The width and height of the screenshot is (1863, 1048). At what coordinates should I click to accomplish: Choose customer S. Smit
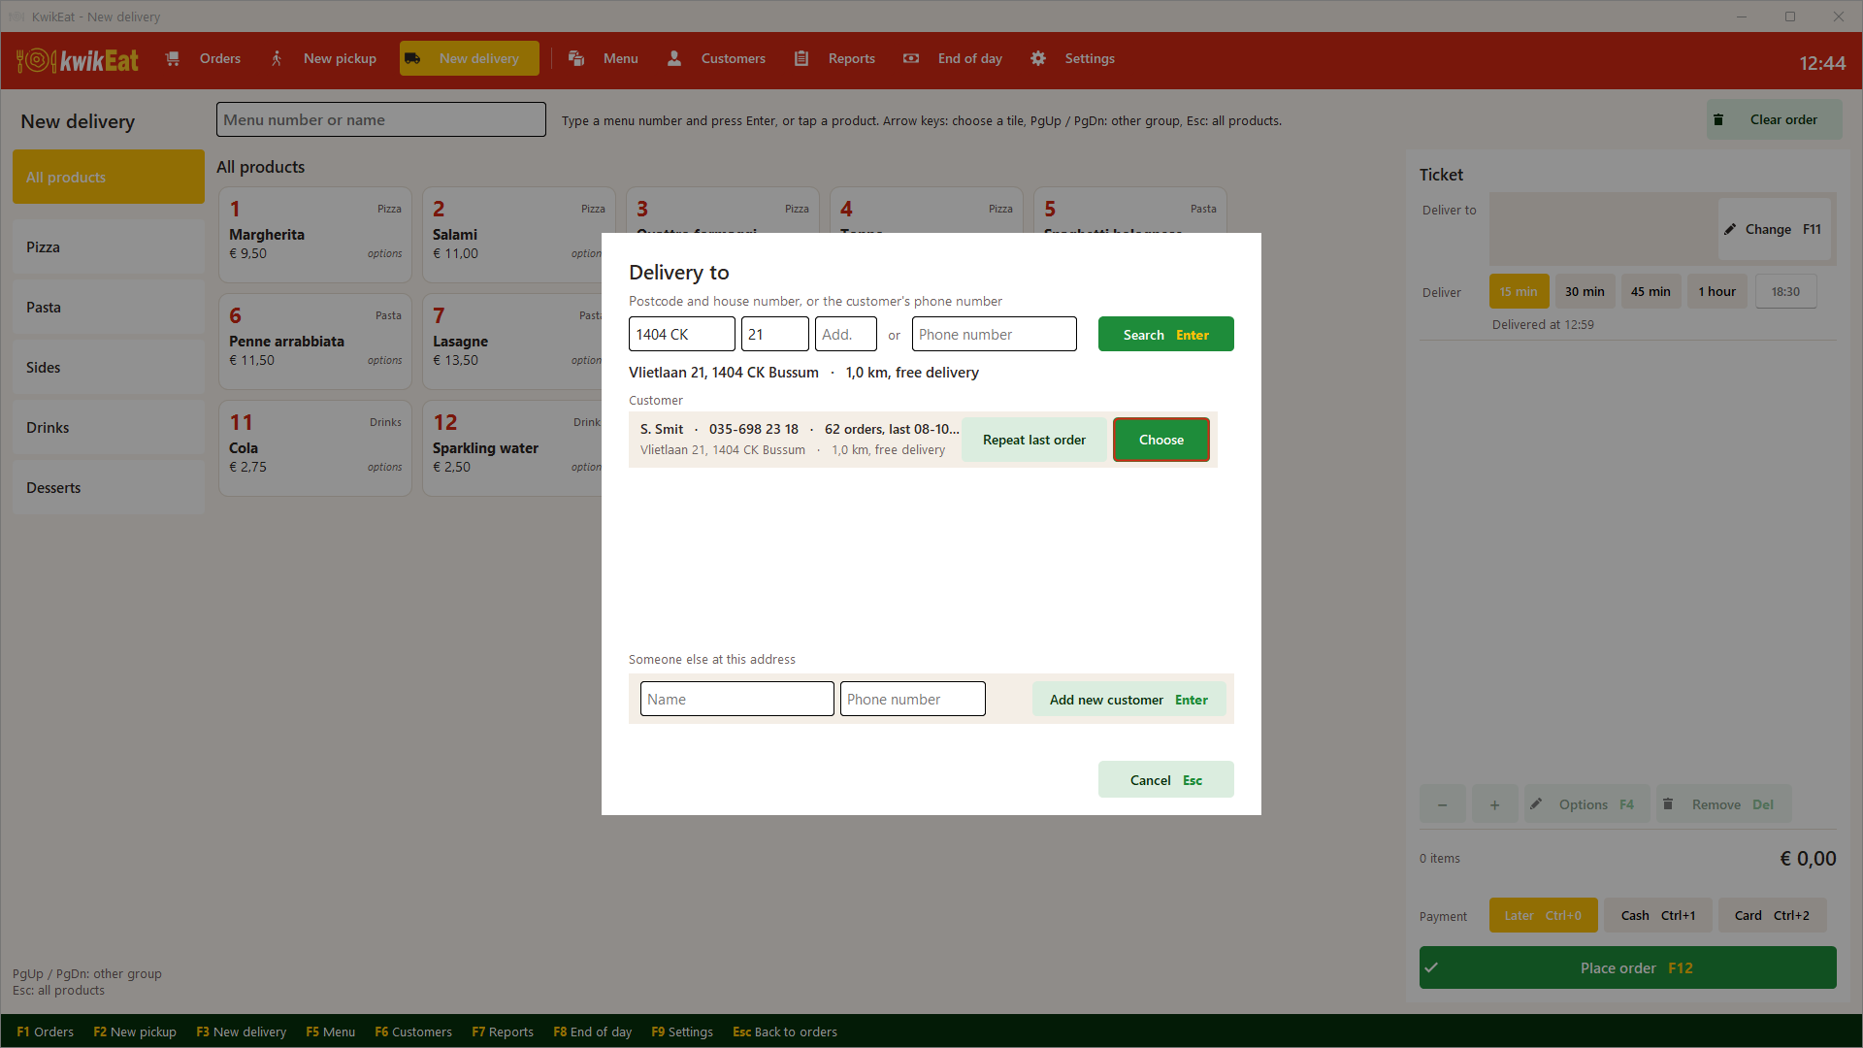[x=1161, y=440]
